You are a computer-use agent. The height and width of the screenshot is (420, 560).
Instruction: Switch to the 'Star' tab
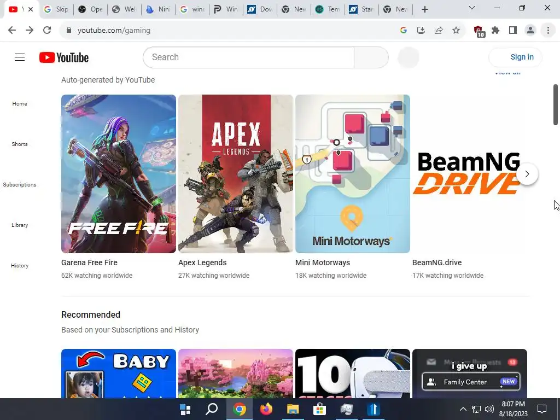362,9
